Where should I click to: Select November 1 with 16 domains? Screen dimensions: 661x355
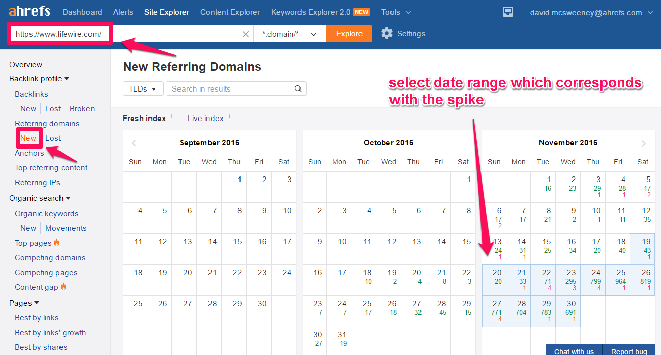[543, 187]
